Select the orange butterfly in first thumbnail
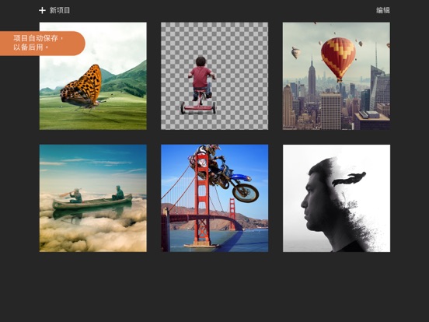429x322 pixels. click(81, 86)
